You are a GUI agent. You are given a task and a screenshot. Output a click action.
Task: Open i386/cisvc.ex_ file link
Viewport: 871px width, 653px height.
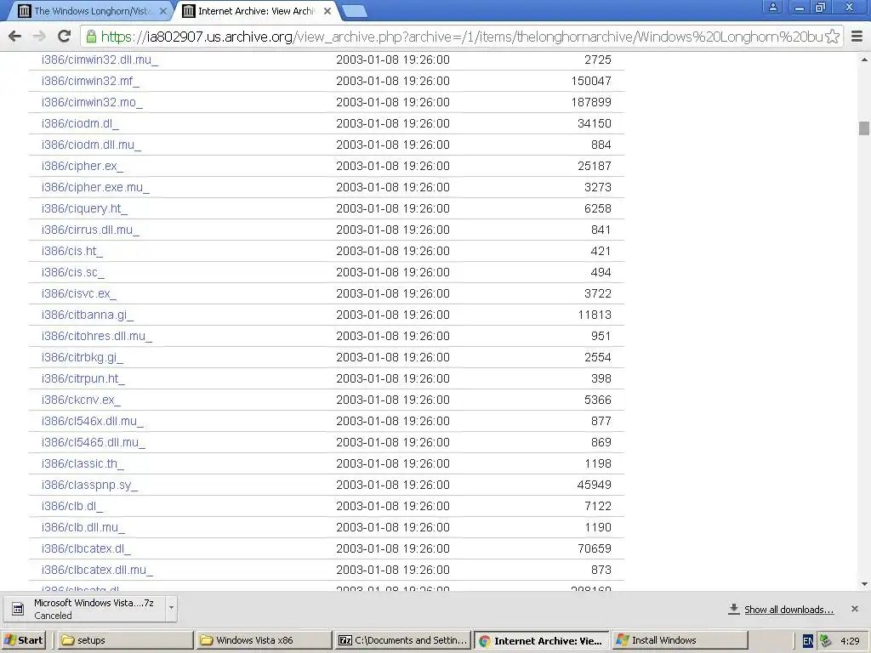(x=79, y=293)
